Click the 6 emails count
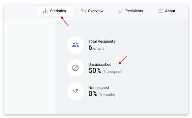192x118 pixels. (x=96, y=48)
